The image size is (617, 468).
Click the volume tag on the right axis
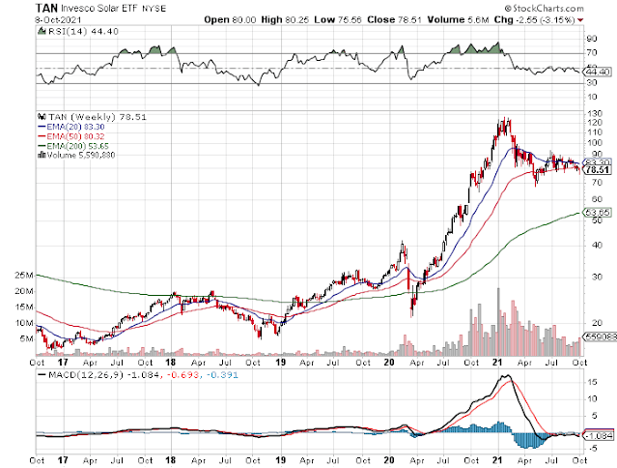click(x=600, y=336)
